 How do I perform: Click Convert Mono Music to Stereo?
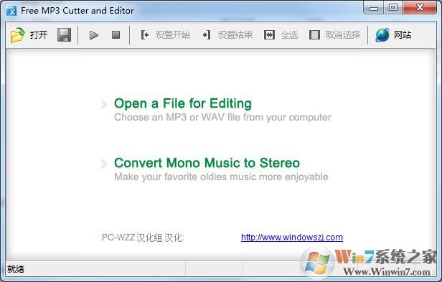207,163
